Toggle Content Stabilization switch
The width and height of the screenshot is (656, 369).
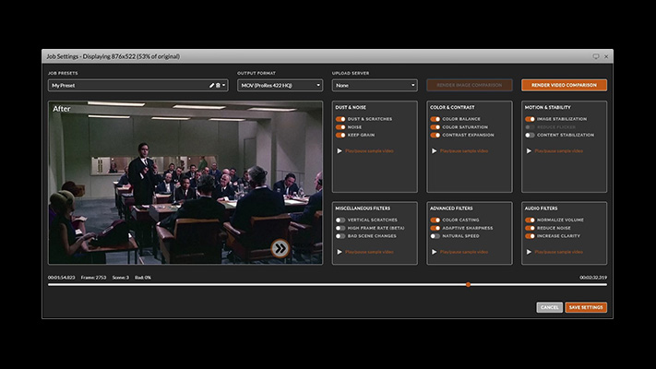(531, 135)
